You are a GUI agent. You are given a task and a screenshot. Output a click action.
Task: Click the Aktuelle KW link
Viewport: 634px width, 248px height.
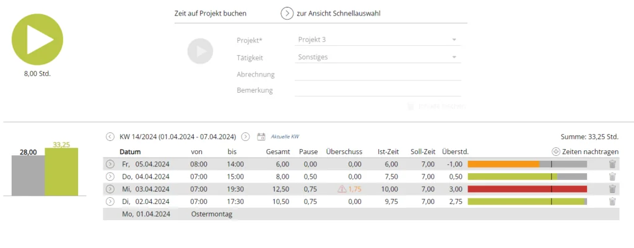tap(285, 137)
